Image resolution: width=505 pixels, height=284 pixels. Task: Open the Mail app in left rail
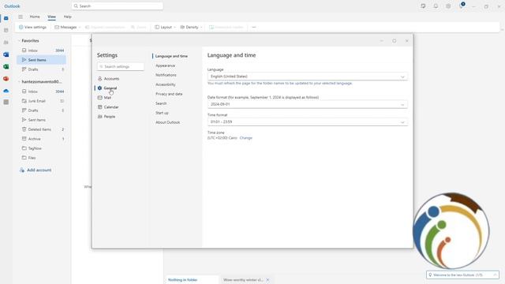tap(6, 18)
